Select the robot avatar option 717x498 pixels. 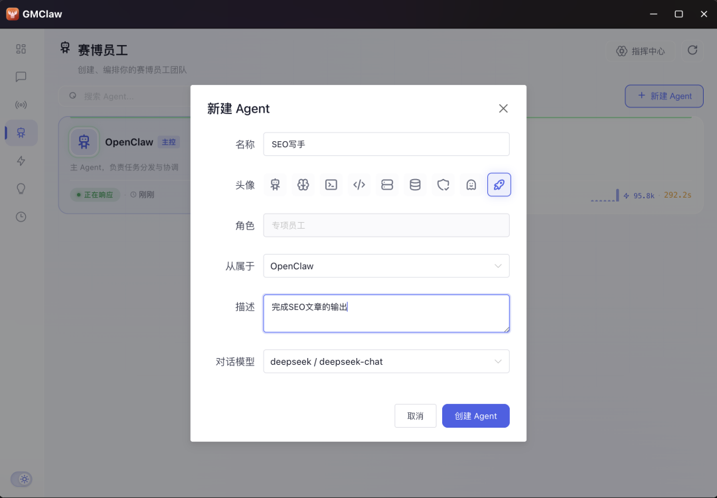pos(275,185)
